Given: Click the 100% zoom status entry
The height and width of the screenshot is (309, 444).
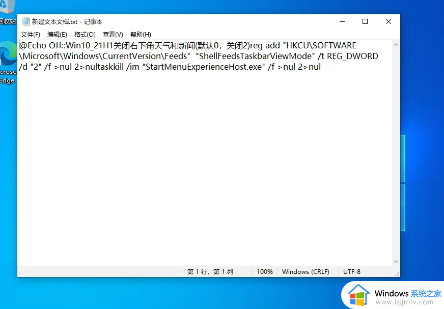Looking at the screenshot, I should [265, 272].
